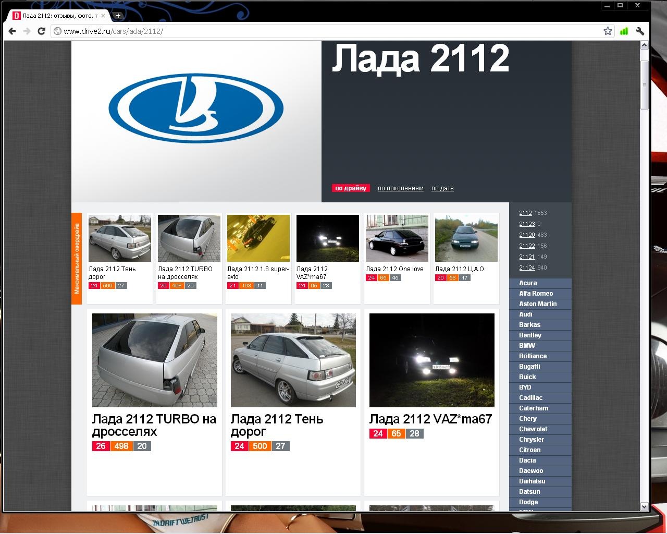667x534 pixels.
Task: Bookmark this page with the star icon
Action: click(608, 31)
